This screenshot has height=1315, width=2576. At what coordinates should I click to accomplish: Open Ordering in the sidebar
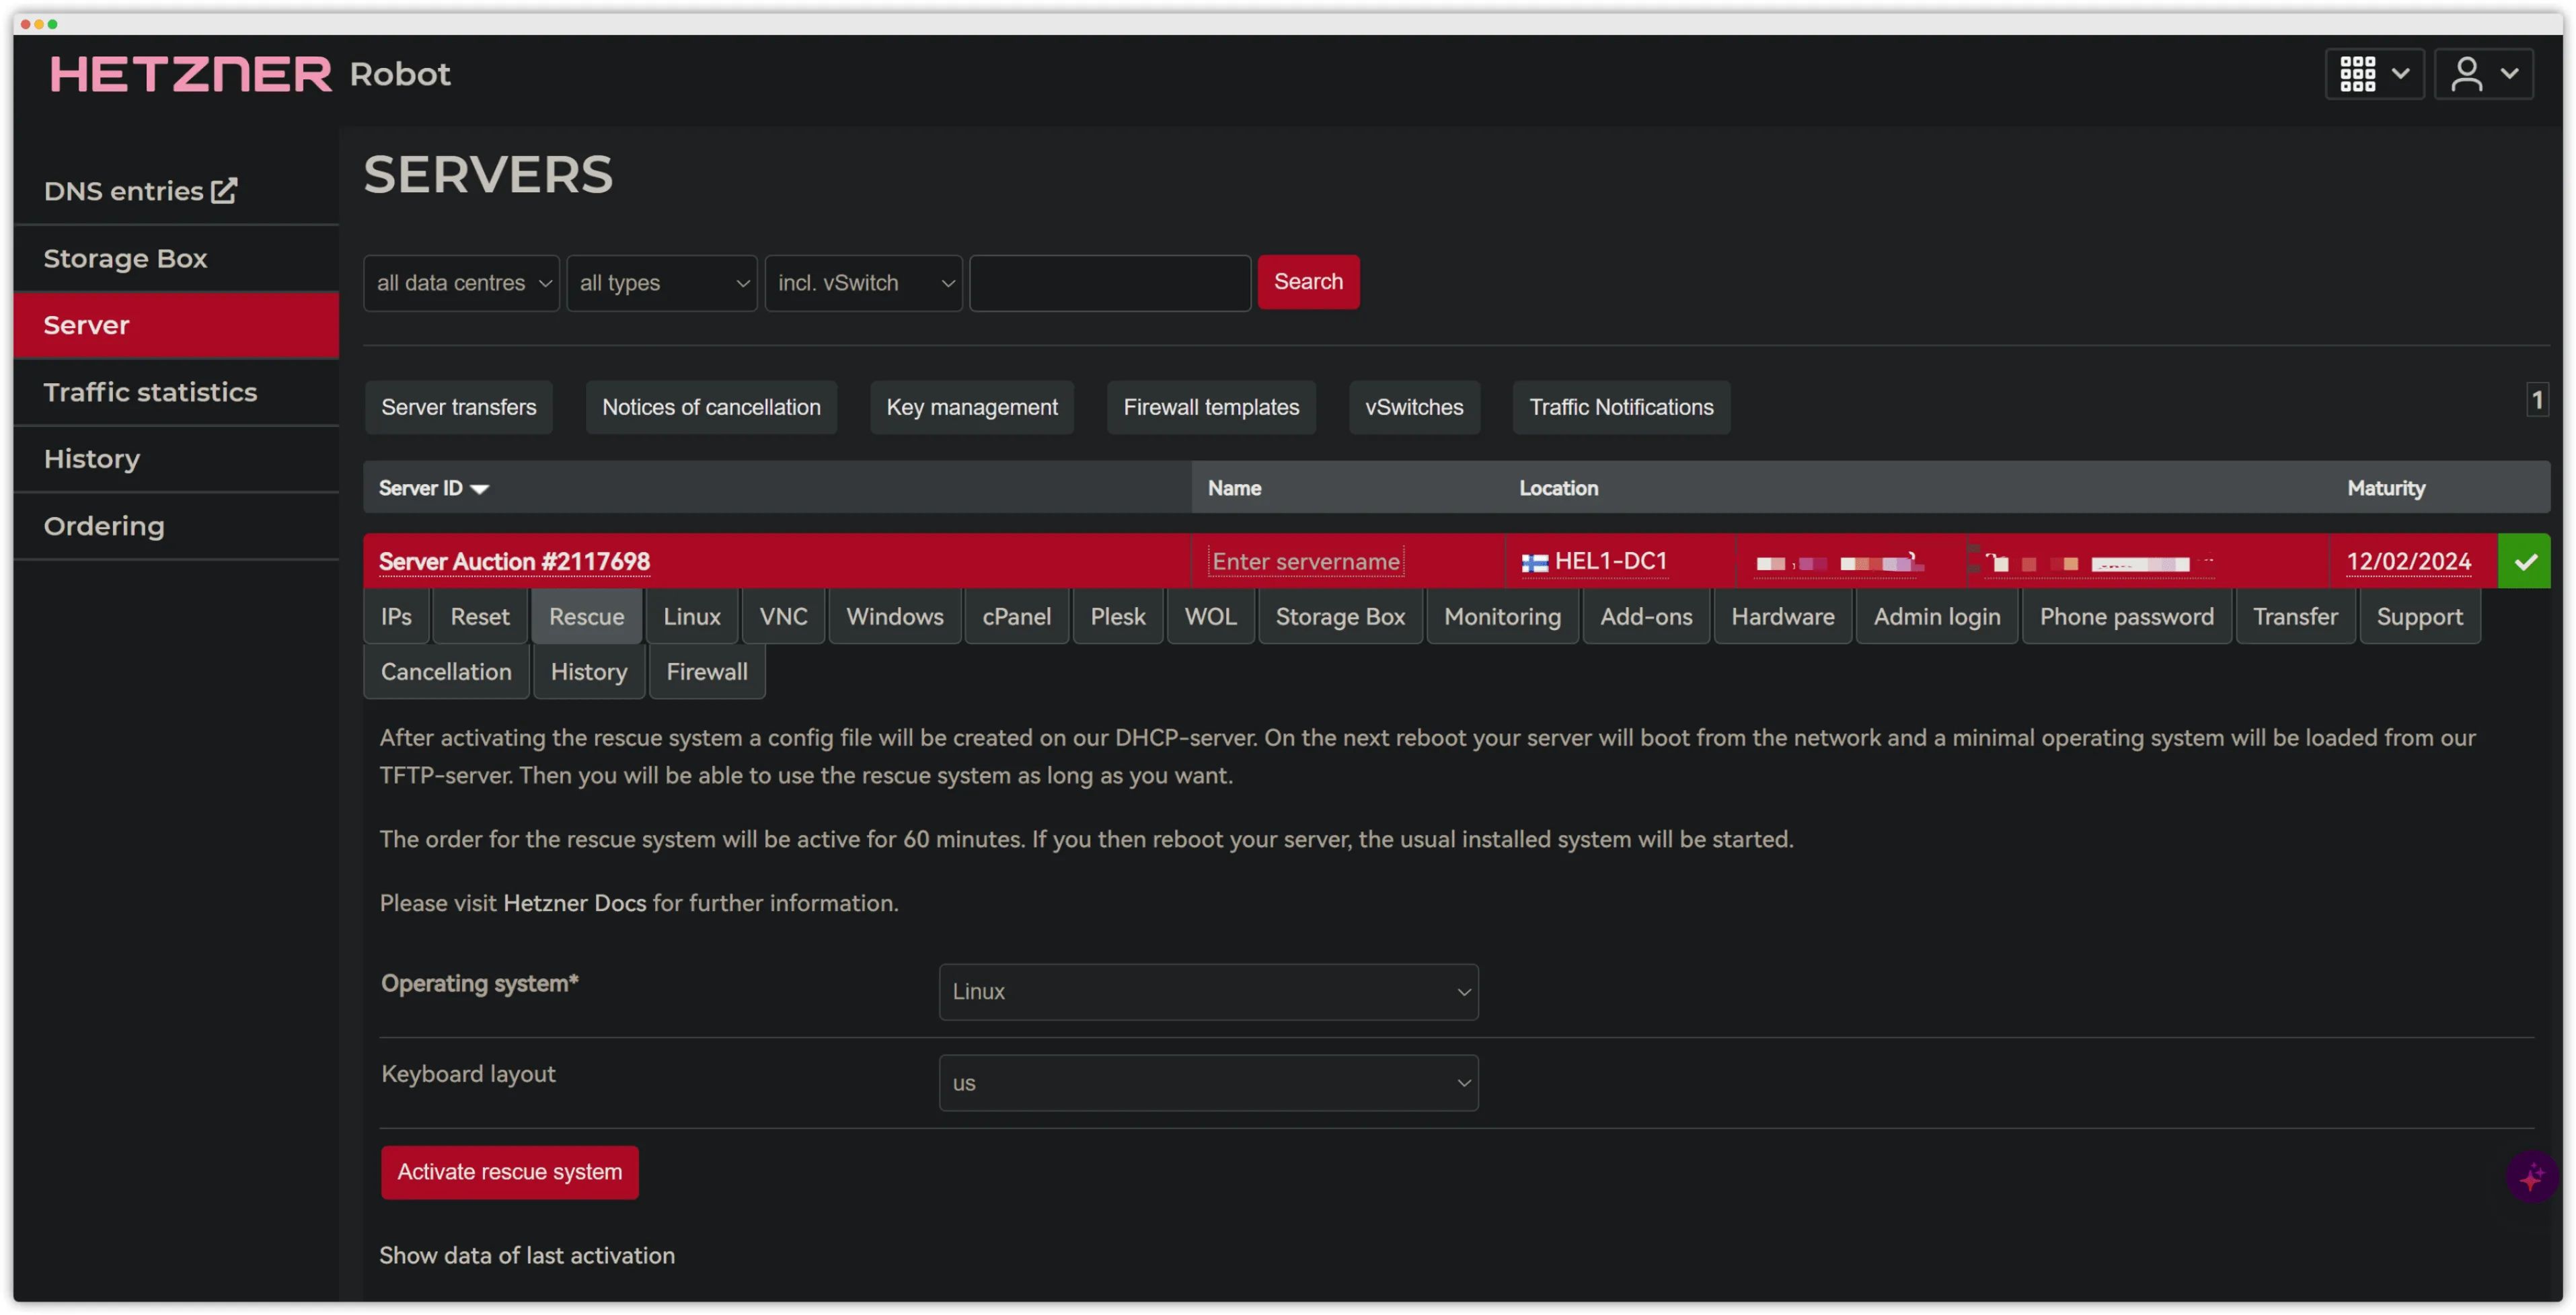(x=176, y=526)
